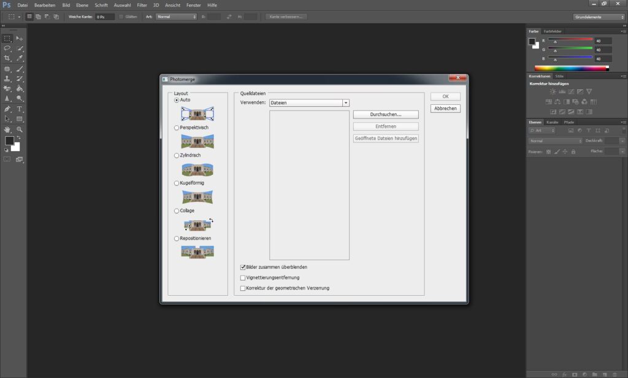This screenshot has height=378, width=628.
Task: Enable Vignettierungsentfernung checkbox
Action: 243,278
